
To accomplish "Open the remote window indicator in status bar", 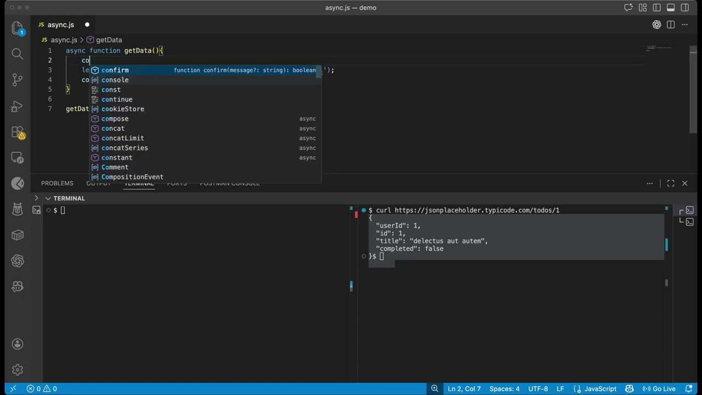I will tap(13, 389).
